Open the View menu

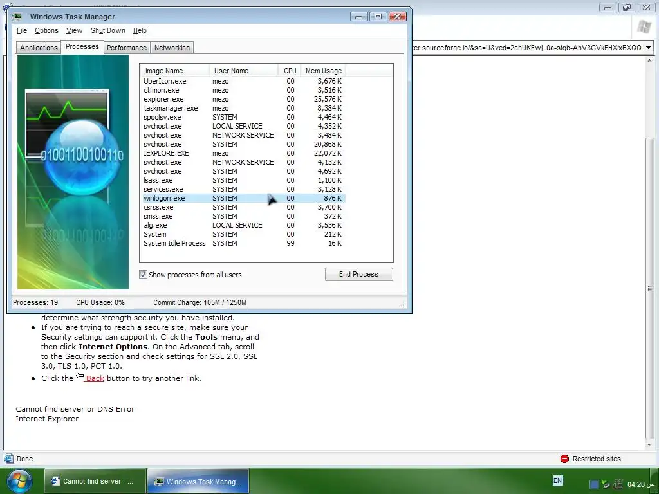pos(74,30)
